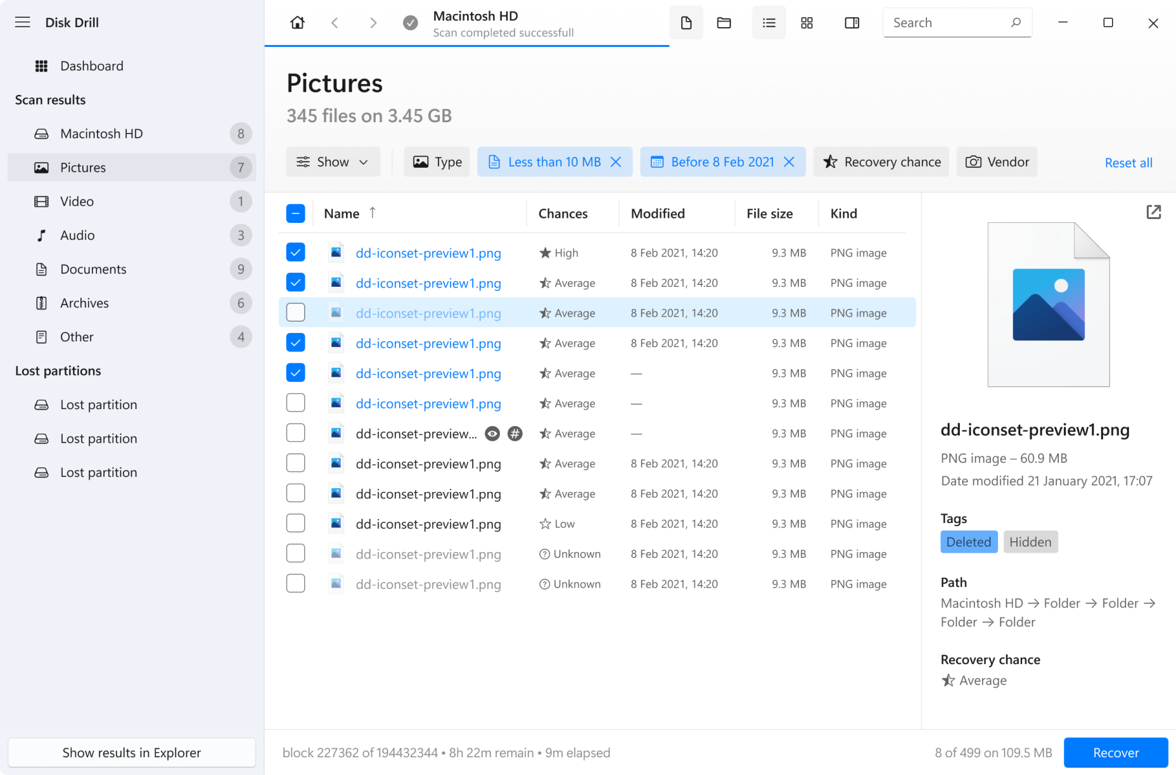Click the Recover button

1115,752
